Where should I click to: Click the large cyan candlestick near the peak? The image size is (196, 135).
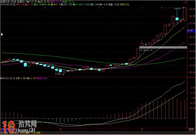(177, 19)
